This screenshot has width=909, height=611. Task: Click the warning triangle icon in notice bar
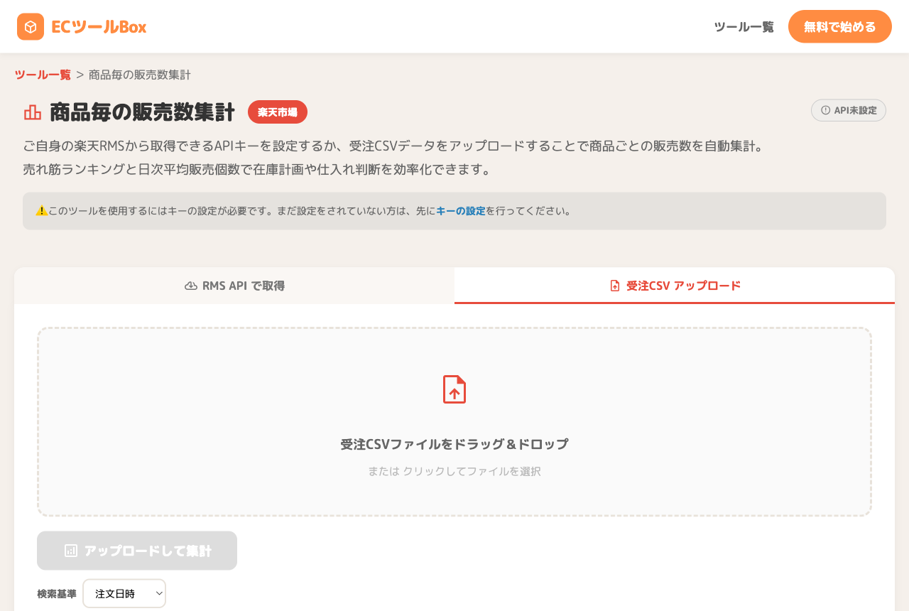point(41,210)
